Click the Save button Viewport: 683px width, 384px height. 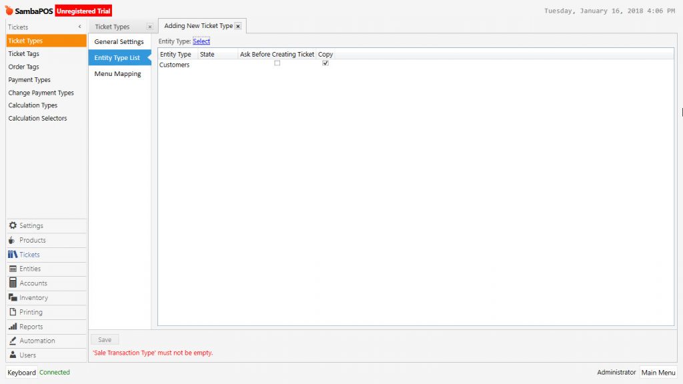click(x=105, y=339)
